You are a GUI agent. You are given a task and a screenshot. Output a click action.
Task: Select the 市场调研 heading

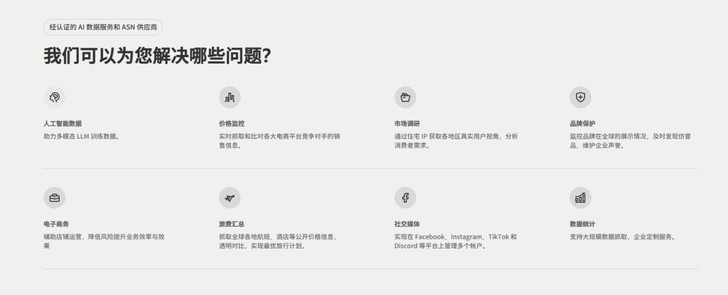407,123
